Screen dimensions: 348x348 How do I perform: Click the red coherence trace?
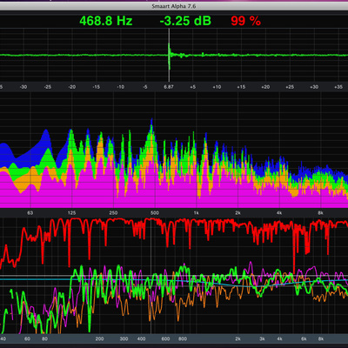[x=174, y=229]
